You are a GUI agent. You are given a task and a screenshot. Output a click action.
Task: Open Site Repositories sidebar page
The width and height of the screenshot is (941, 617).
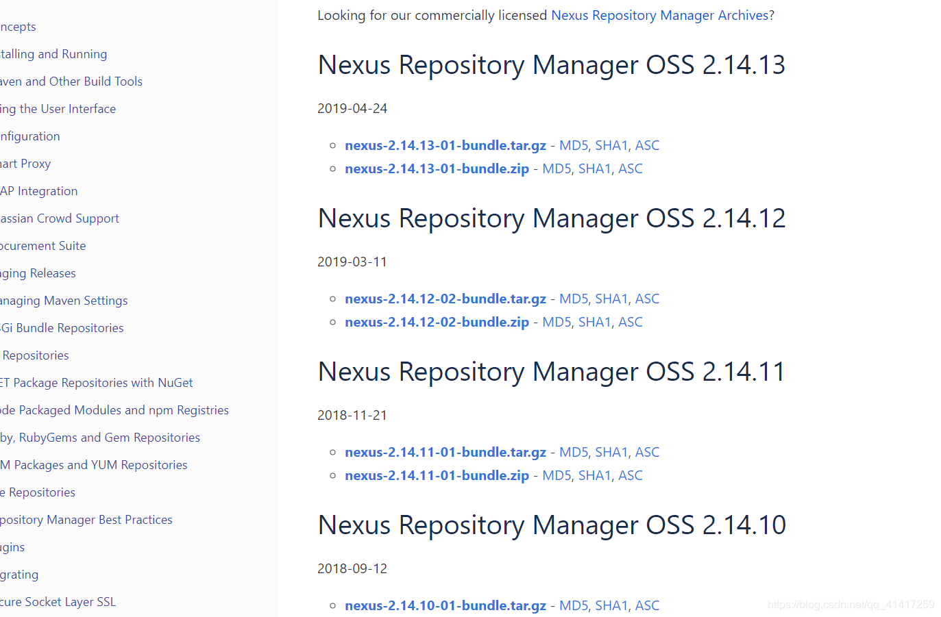tap(38, 492)
